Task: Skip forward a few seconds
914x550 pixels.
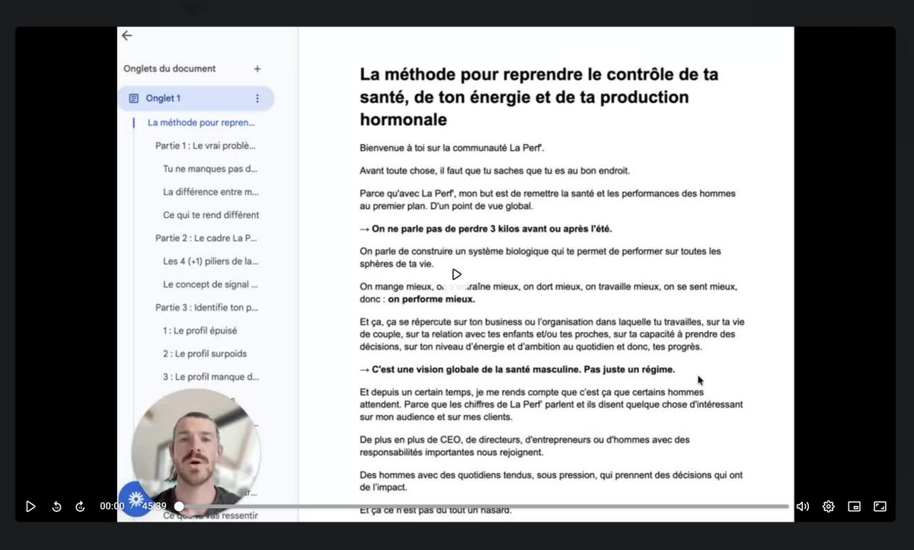Action: tap(80, 507)
